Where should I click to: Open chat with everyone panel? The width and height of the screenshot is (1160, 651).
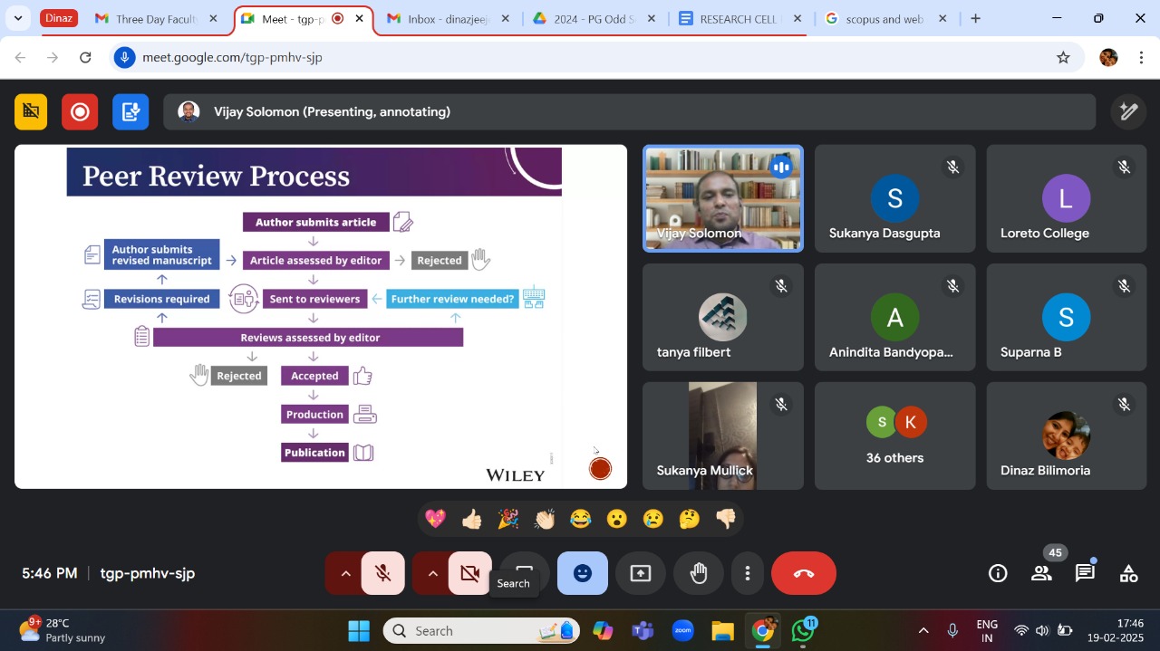tap(1085, 573)
